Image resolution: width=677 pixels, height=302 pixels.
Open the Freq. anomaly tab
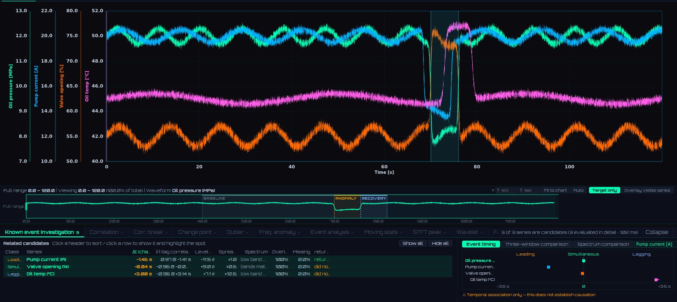(x=279, y=232)
